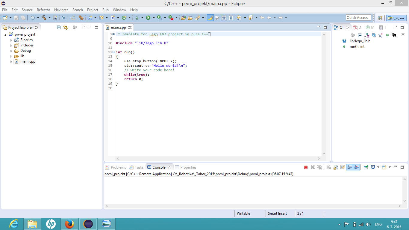Pin the Console view
409x230 pixels.
click(x=366, y=167)
